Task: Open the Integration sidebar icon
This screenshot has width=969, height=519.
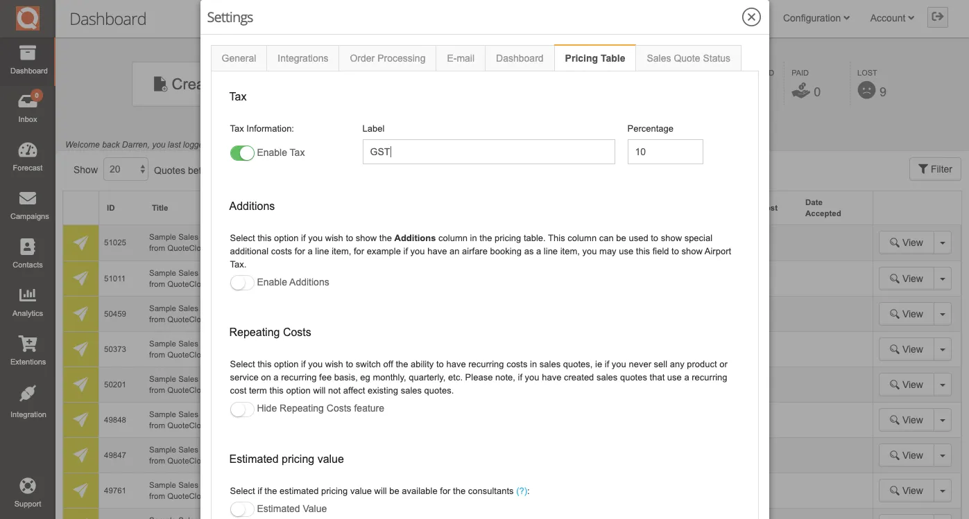Action: [28, 401]
